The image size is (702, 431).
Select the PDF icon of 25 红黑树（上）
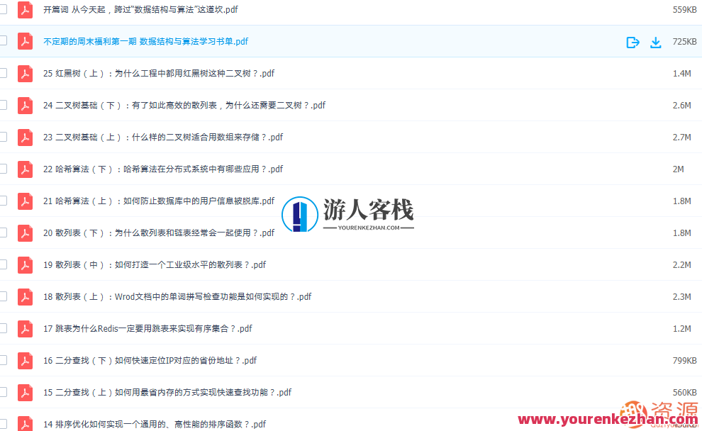click(x=25, y=73)
